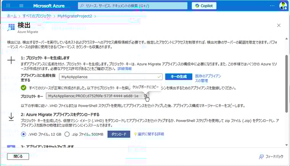Click the download arrow icon for step 2
The width and height of the screenshot is (290, 166).
click(x=11, y=117)
